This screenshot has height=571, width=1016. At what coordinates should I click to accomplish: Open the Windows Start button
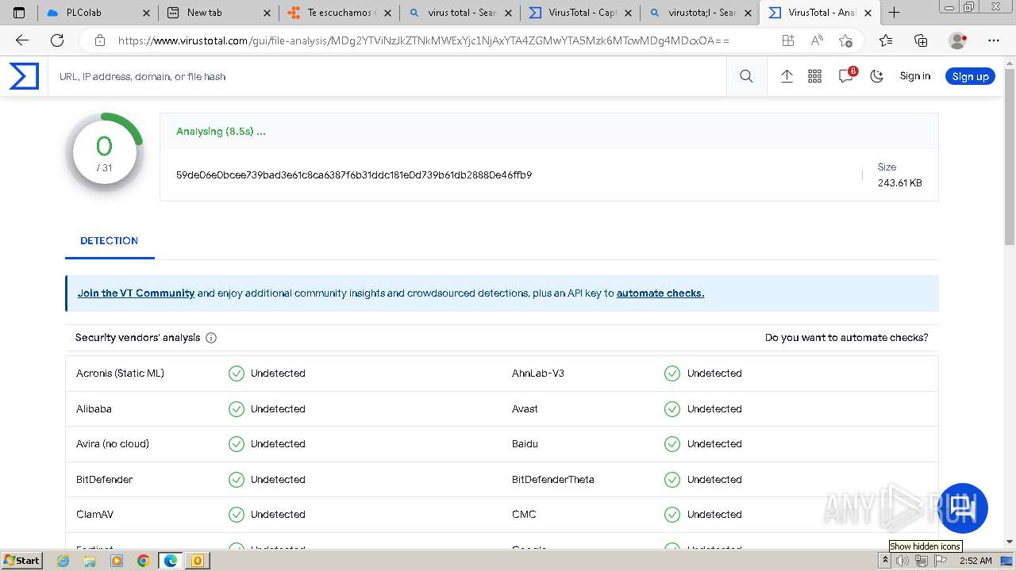21,560
